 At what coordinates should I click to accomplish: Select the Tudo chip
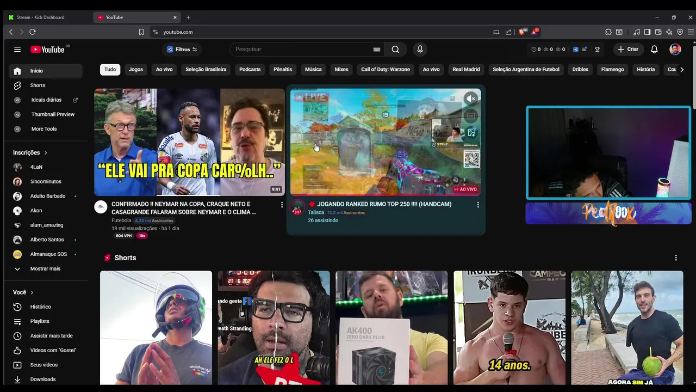110,69
